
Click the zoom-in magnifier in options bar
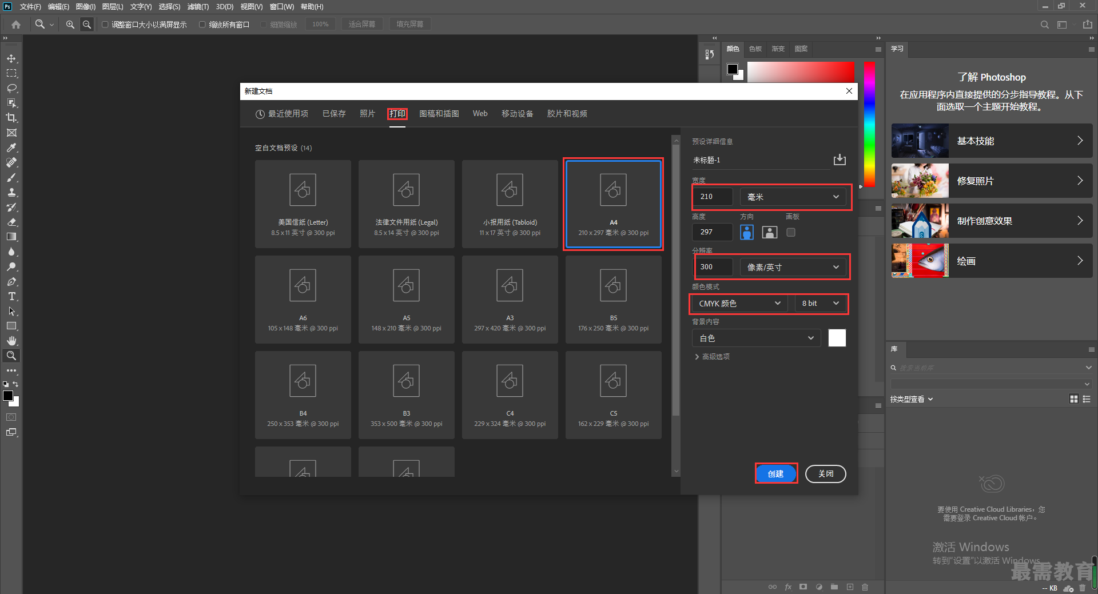(x=70, y=25)
